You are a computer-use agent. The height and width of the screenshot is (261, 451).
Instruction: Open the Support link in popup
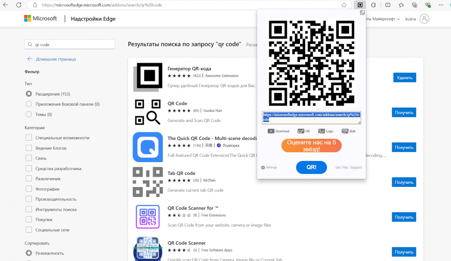(x=356, y=167)
